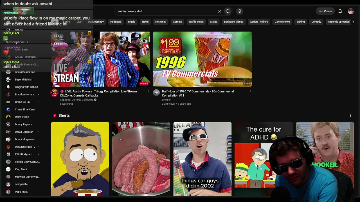
Task: Open the Dolfs_Place subscription avatar
Action: tap(8, 117)
